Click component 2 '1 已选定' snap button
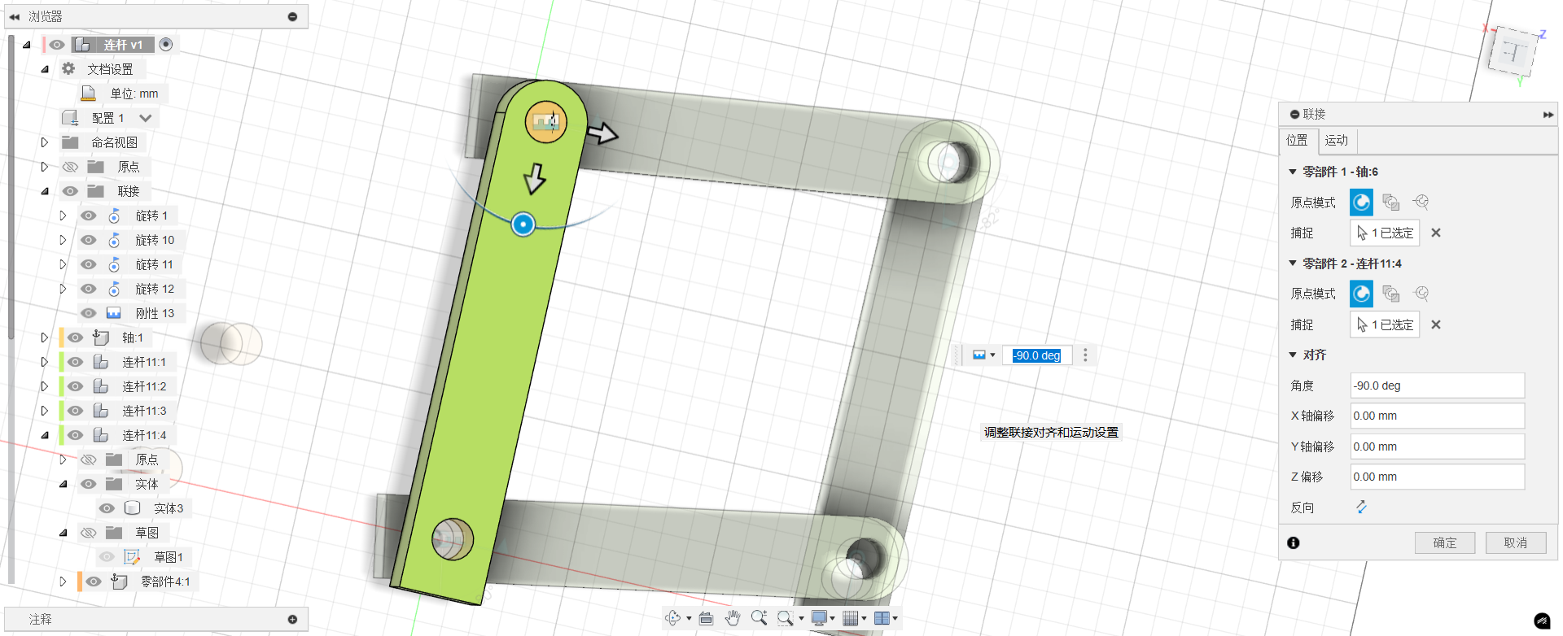 [x=1385, y=325]
